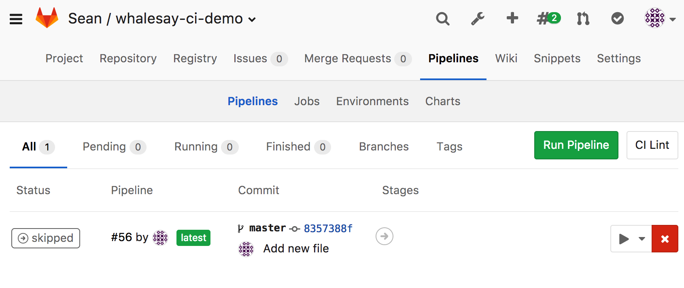Filter by the Finished pipelines tab
684x288 pixels.
coord(298,147)
